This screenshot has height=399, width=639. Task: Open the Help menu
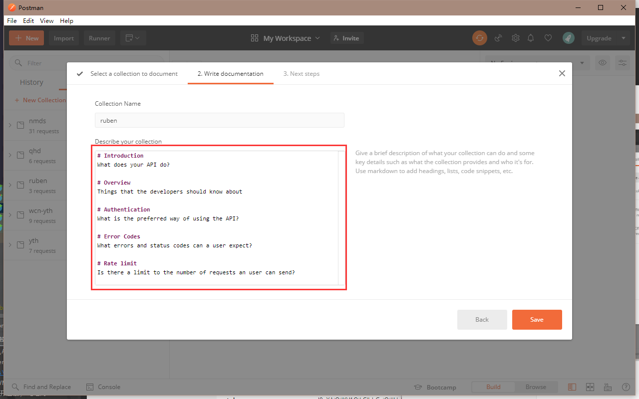66,20
